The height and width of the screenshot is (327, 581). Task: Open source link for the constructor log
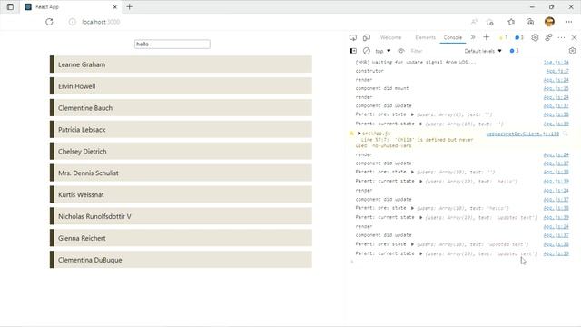pyautogui.click(x=557, y=71)
